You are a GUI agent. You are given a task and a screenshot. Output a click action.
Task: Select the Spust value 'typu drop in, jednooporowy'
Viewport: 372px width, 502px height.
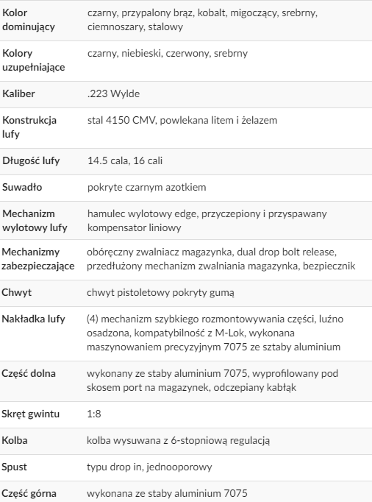click(x=149, y=467)
